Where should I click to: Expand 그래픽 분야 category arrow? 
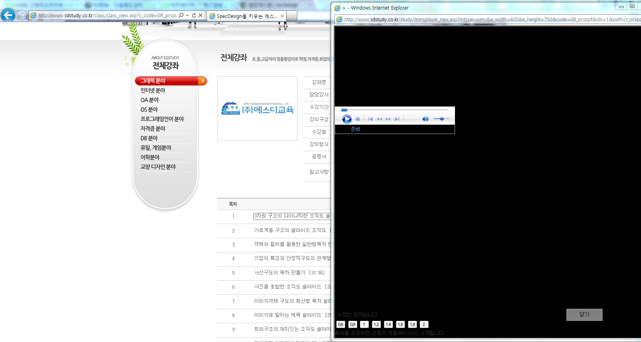[x=202, y=81]
